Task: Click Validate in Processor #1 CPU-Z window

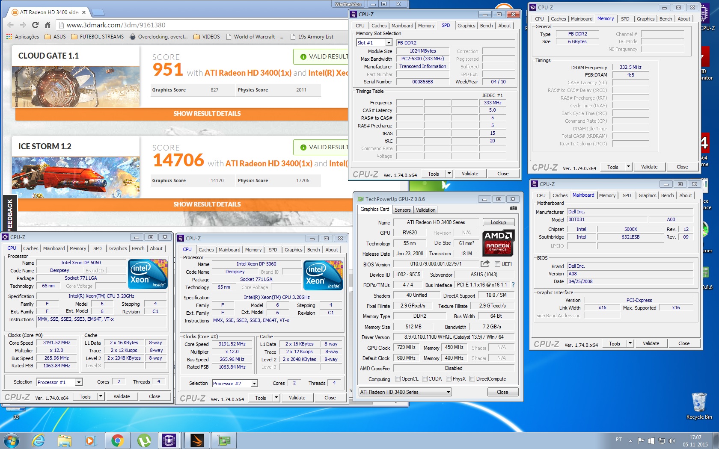Action: click(x=122, y=396)
